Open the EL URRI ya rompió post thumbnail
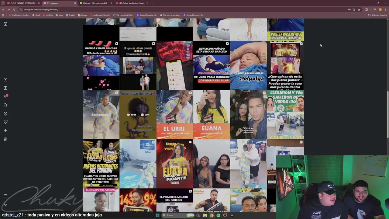389x219 pixels. (x=175, y=115)
